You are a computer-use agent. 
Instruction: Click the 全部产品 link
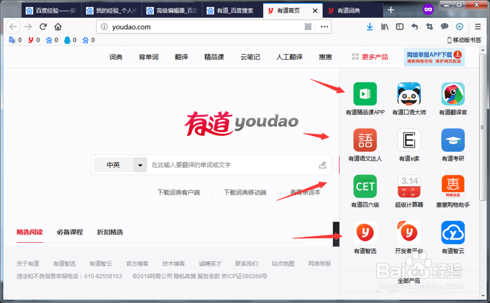click(409, 281)
